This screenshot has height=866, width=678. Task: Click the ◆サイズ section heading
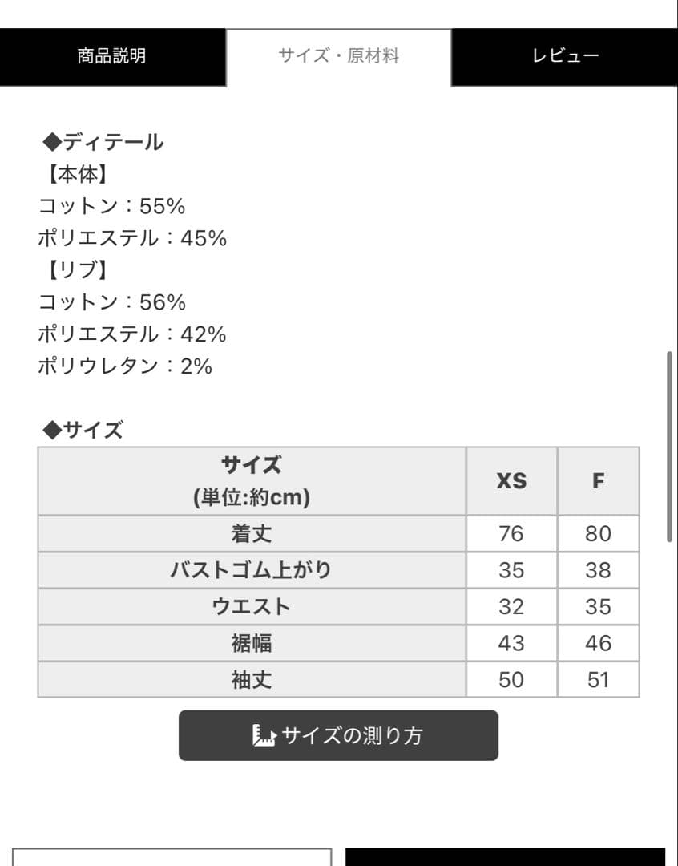(x=83, y=431)
